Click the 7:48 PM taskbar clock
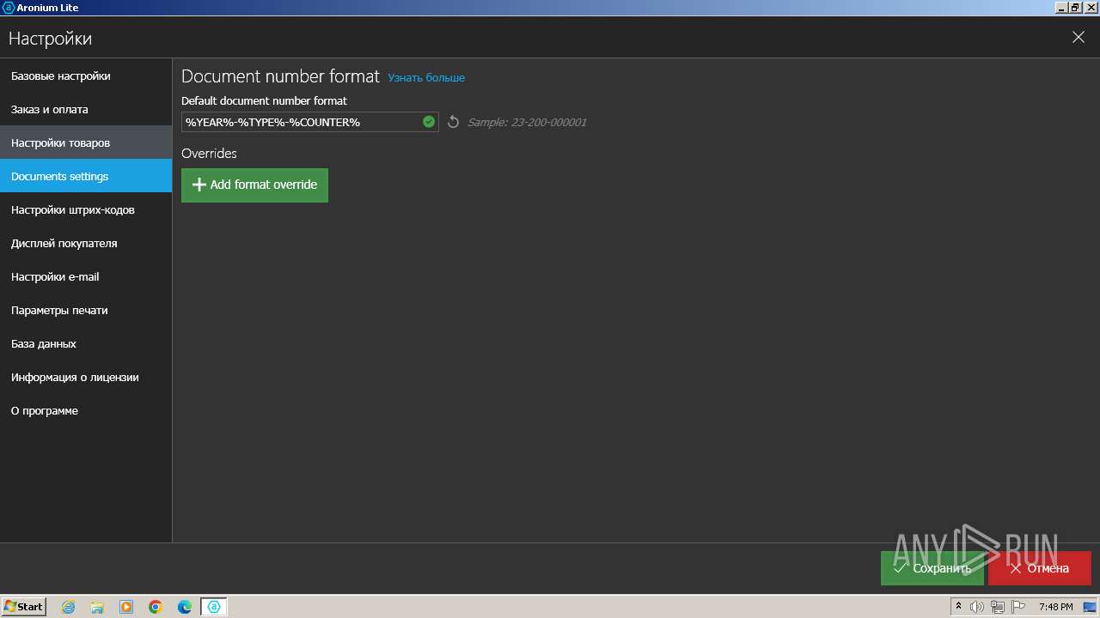The width and height of the screenshot is (1100, 618). pyautogui.click(x=1055, y=607)
